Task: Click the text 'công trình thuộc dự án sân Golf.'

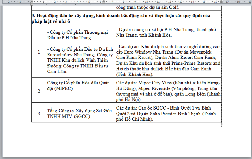Action: (147, 7)
